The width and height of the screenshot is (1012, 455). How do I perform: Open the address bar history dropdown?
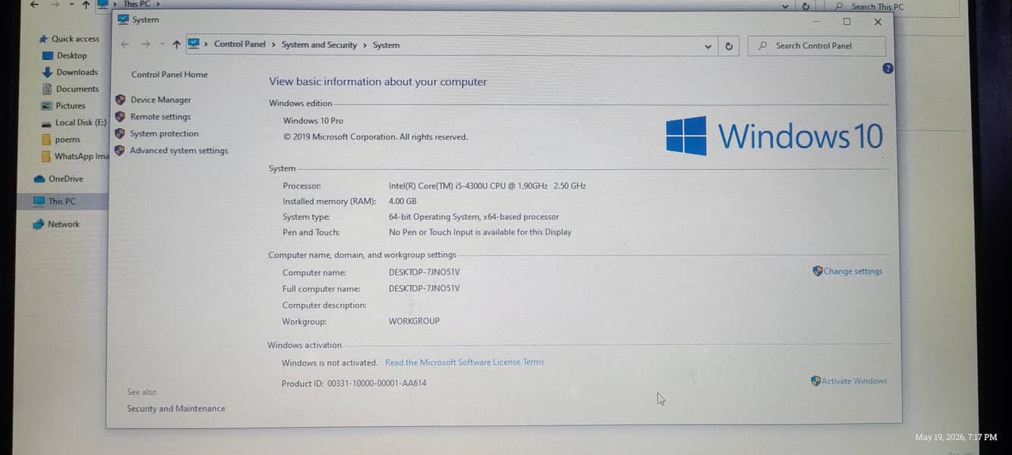tap(708, 46)
